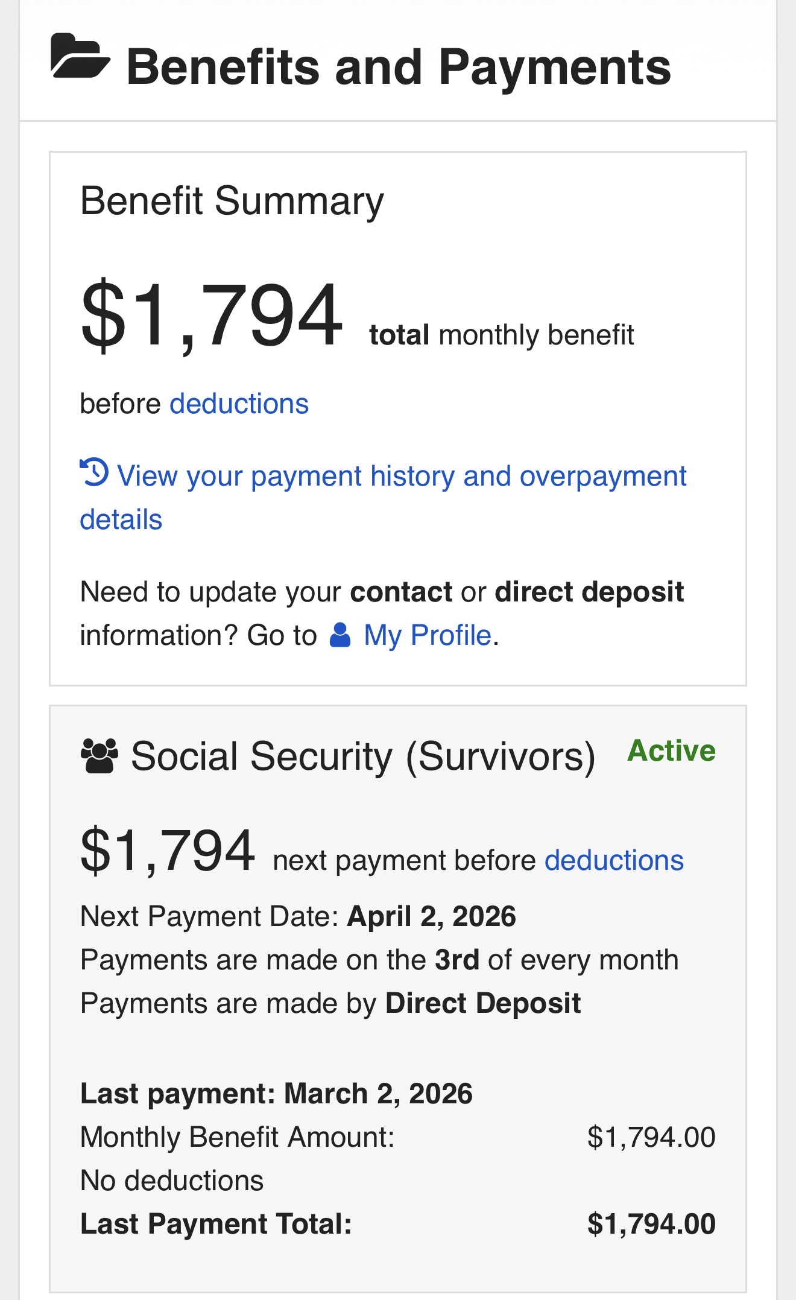Viewport: 796px width, 1300px height.
Task: Click the large $1,794 total monthly benefit amount
Action: click(211, 315)
